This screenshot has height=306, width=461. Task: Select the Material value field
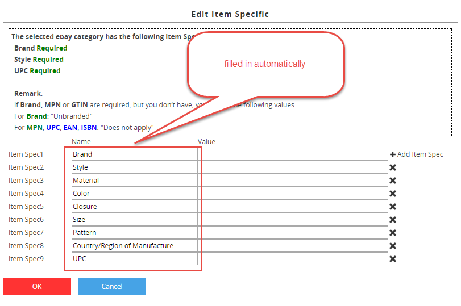(293, 181)
